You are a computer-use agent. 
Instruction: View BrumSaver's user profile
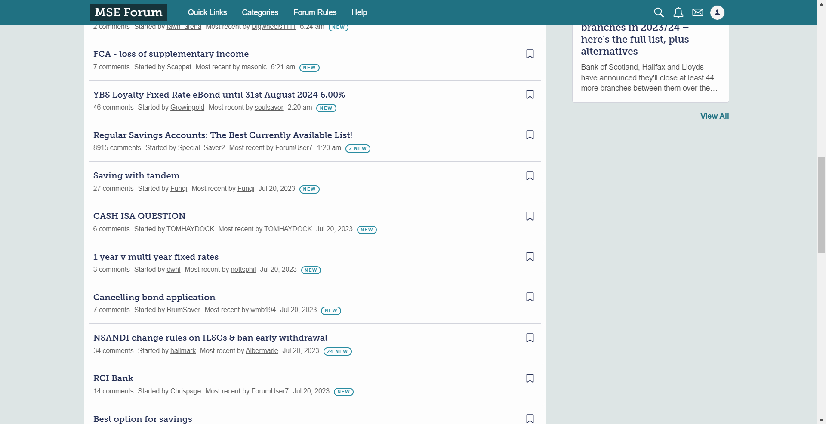click(183, 310)
